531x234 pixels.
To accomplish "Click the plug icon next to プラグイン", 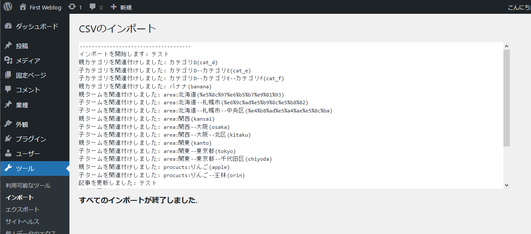I will coord(8,139).
